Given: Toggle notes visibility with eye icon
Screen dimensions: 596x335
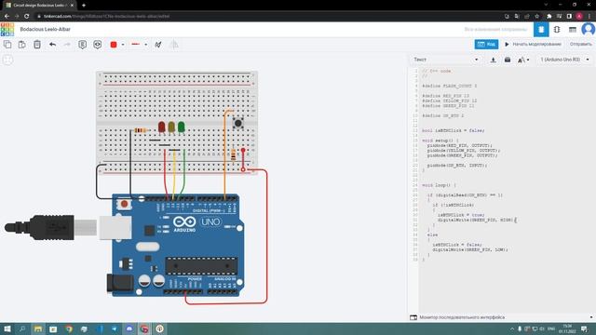Looking at the screenshot, I should (97, 45).
